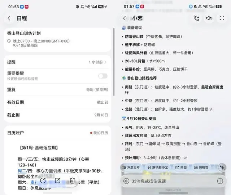Tap the share icon in schedule toolbar
The width and height of the screenshot is (231, 195).
(x=43, y=181)
